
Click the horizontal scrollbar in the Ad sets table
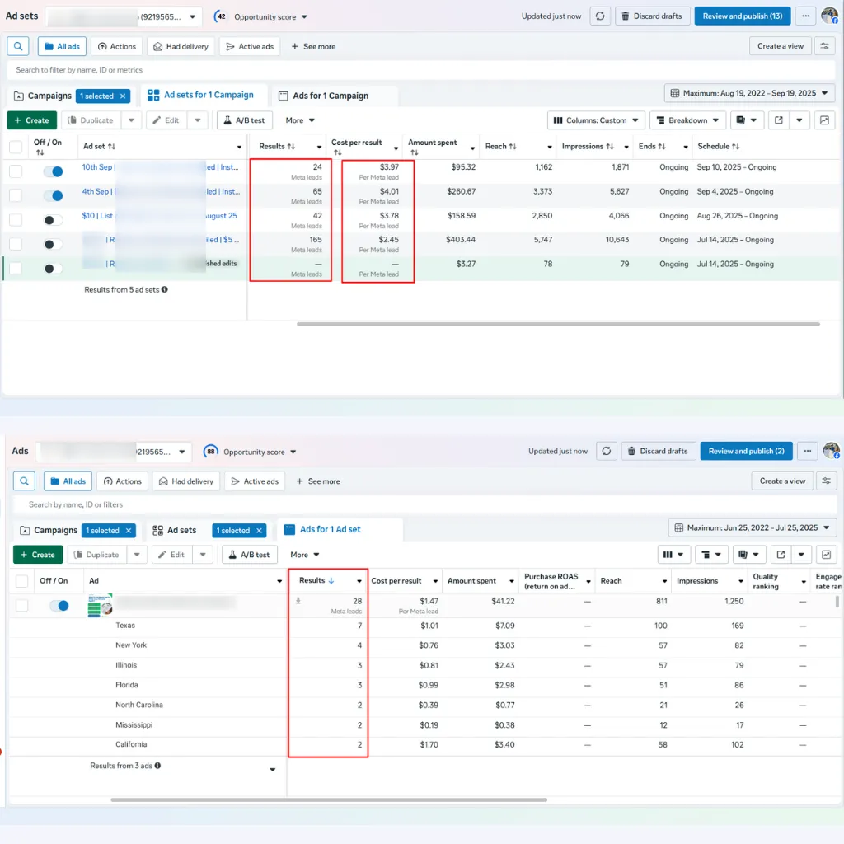(558, 324)
